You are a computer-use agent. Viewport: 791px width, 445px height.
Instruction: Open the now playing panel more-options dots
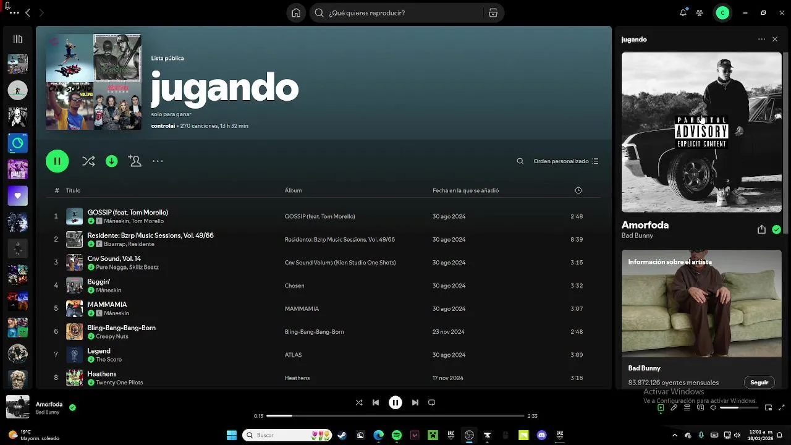pyautogui.click(x=761, y=40)
